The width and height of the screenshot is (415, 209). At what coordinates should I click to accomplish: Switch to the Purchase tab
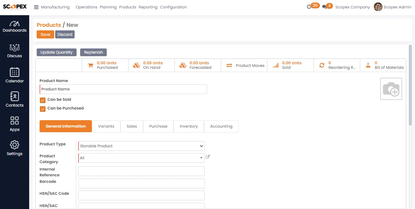[x=158, y=126]
